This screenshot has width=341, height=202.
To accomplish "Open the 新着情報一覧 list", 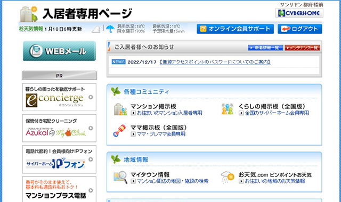I will 265,48.
